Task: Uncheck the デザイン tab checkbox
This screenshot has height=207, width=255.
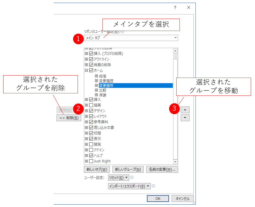Action: pyautogui.click(x=91, y=111)
